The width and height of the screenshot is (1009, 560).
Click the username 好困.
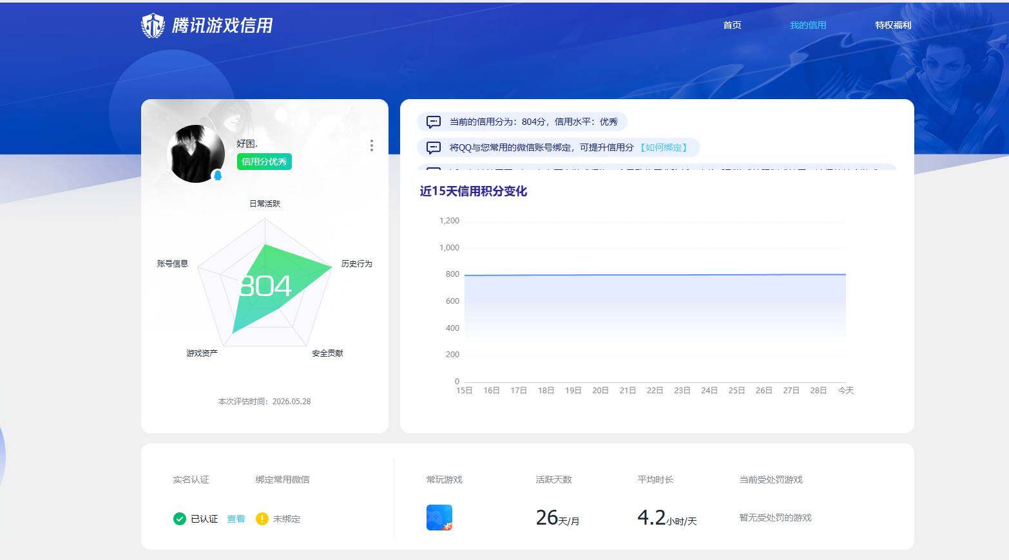(x=247, y=144)
